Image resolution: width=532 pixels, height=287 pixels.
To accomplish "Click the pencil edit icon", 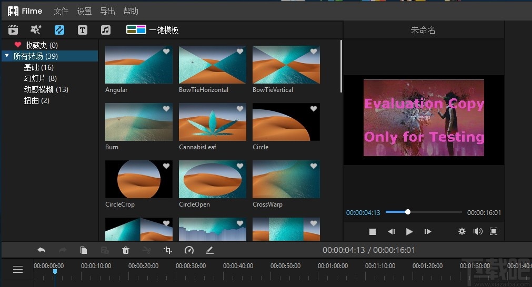I will [x=209, y=250].
